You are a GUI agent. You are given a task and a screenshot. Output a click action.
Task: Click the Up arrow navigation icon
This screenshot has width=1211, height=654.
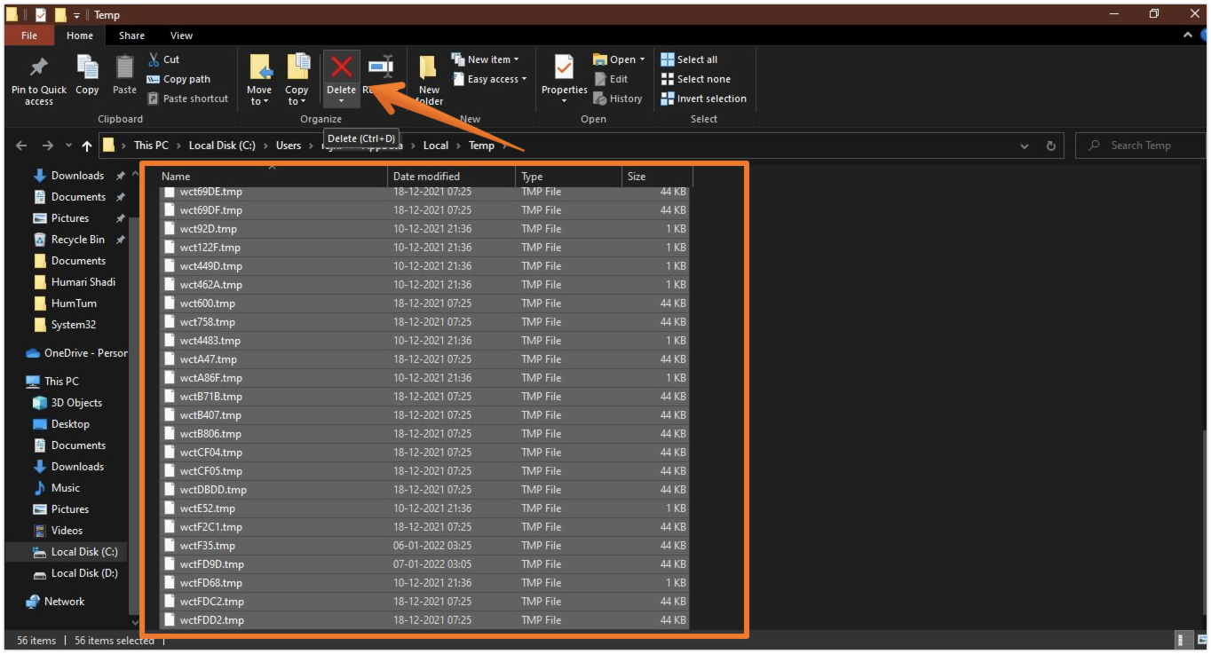point(86,146)
